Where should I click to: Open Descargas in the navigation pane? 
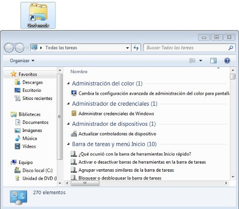coord(33,82)
